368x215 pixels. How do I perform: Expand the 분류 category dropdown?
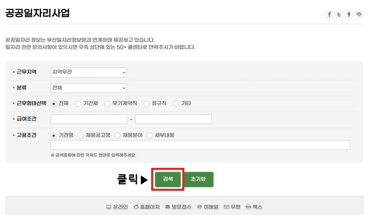88,88
